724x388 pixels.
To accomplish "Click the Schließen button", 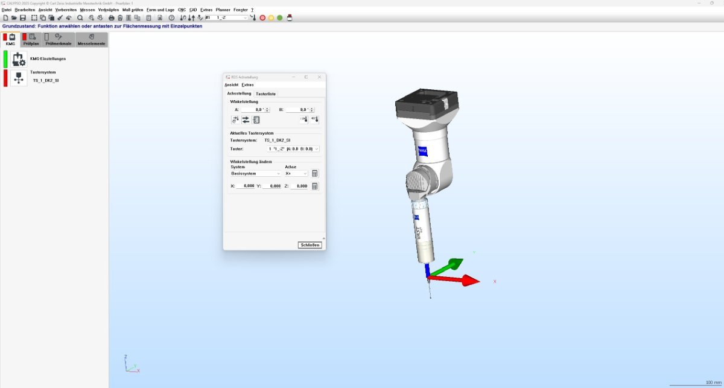I will tap(310, 245).
